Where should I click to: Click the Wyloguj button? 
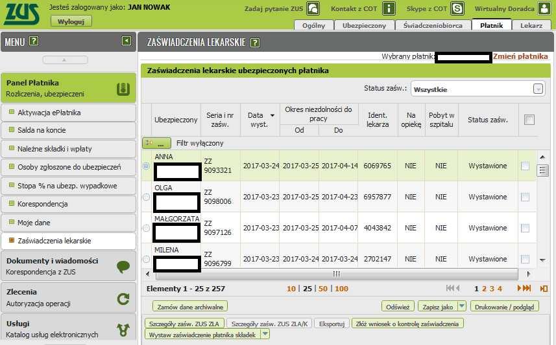click(71, 21)
